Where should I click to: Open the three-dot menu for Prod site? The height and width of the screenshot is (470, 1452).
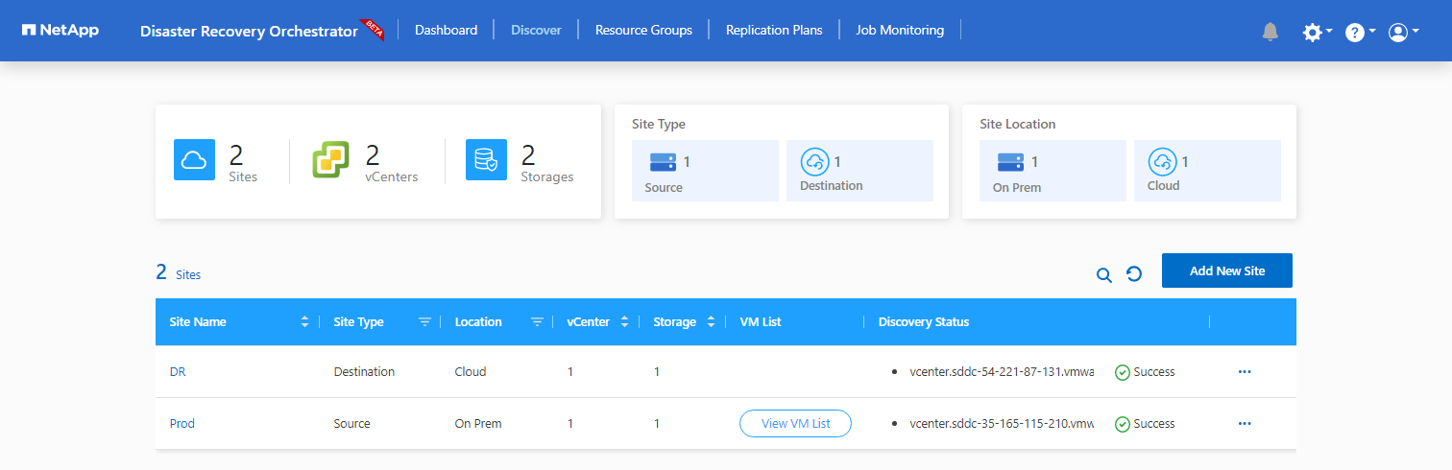(1245, 423)
